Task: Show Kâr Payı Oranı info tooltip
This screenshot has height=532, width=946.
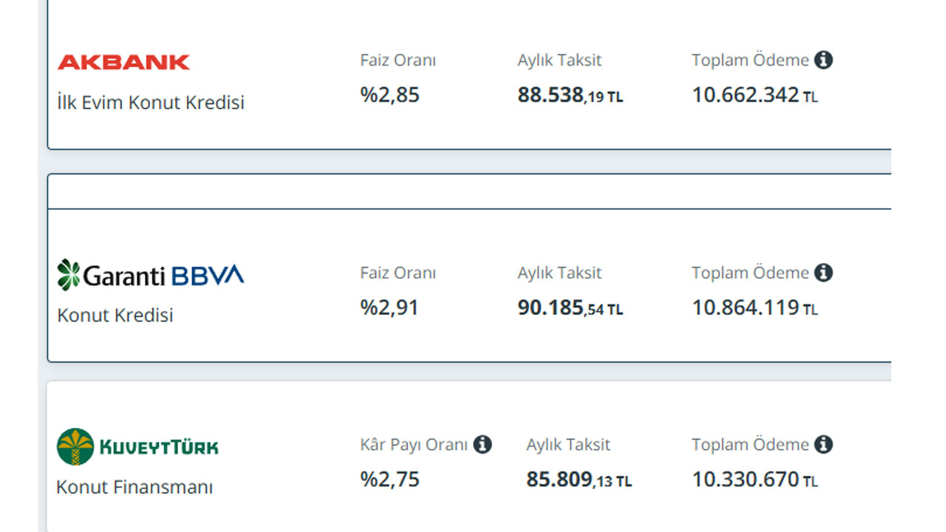Action: pos(482,444)
